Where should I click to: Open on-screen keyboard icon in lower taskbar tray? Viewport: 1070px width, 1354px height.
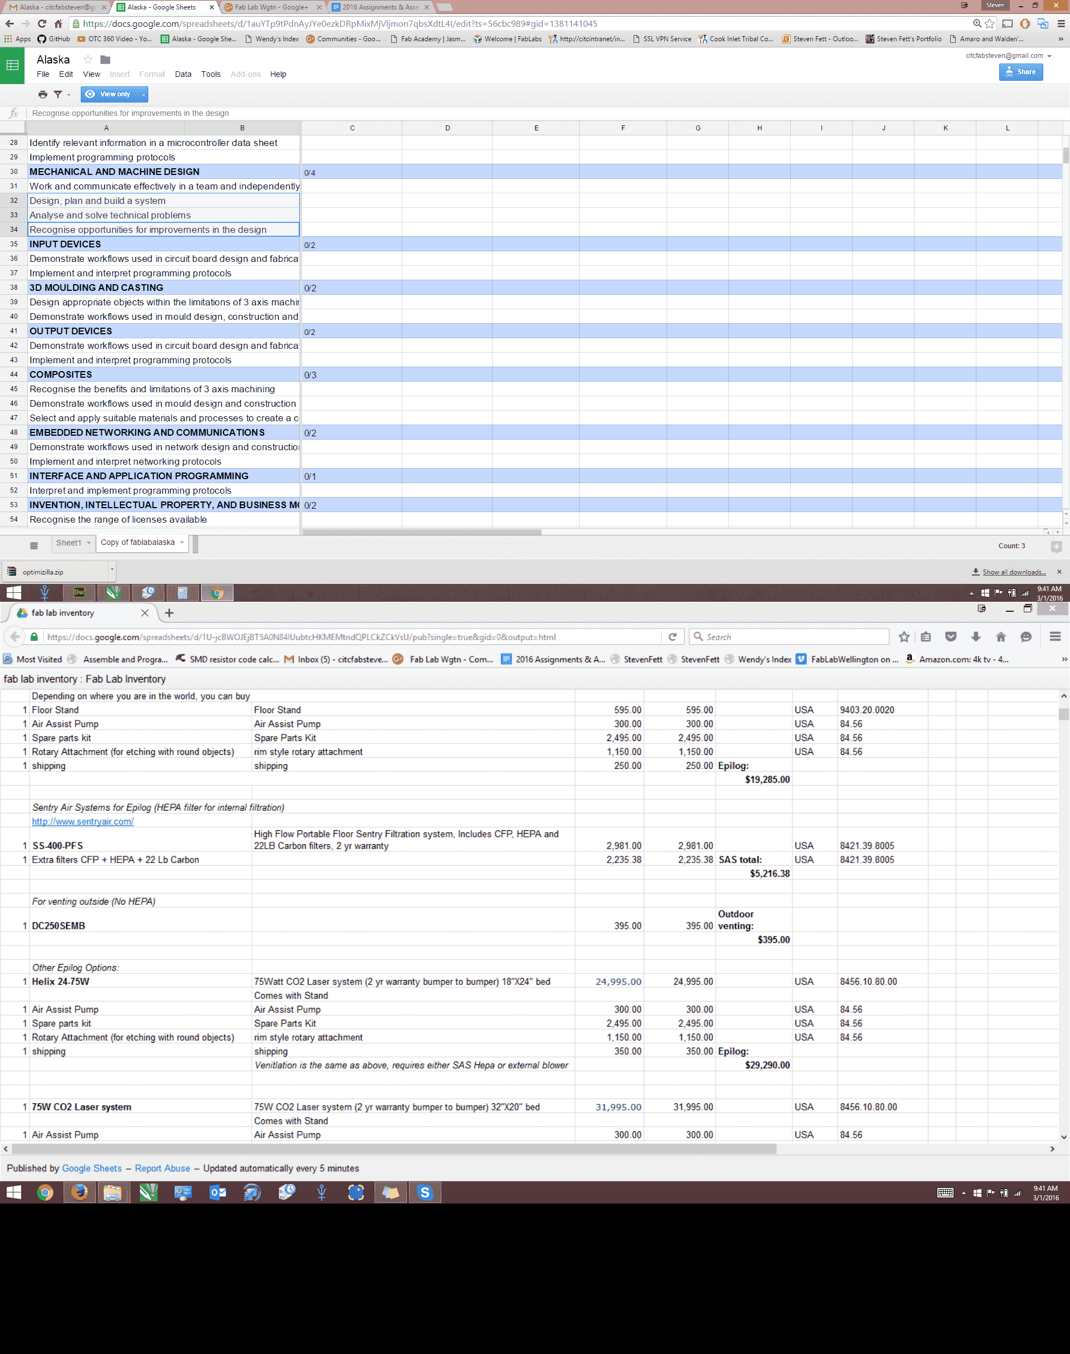click(x=945, y=1193)
